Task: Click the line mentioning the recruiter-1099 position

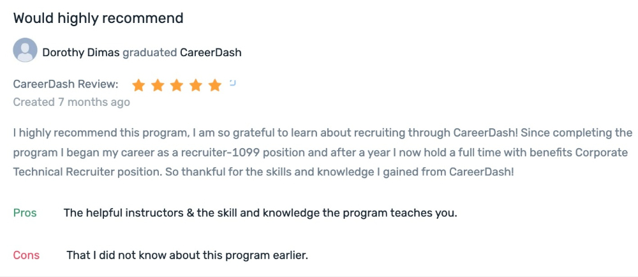Action: click(321, 153)
